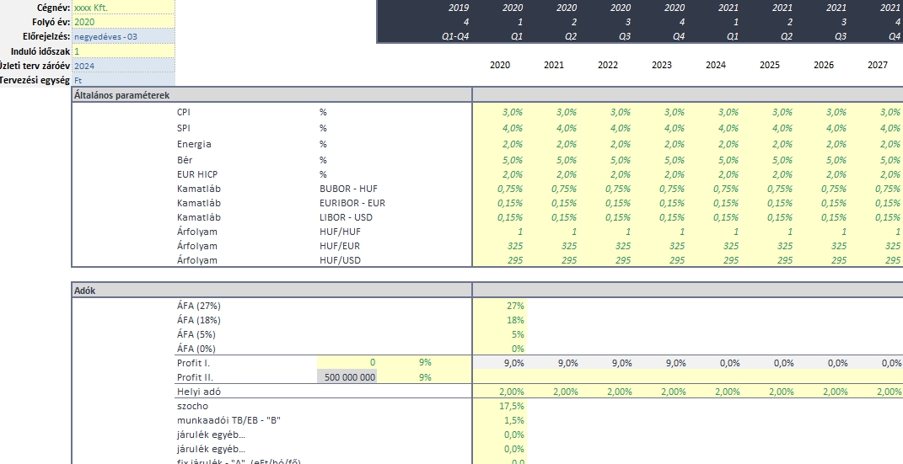Select the Folyó év value 2020
The height and width of the screenshot is (464, 903).
tap(123, 22)
